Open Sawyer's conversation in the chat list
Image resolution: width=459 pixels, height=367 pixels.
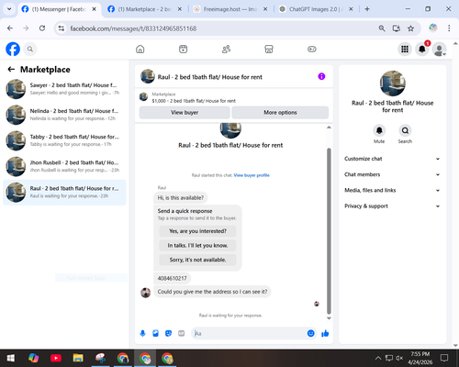64,89
